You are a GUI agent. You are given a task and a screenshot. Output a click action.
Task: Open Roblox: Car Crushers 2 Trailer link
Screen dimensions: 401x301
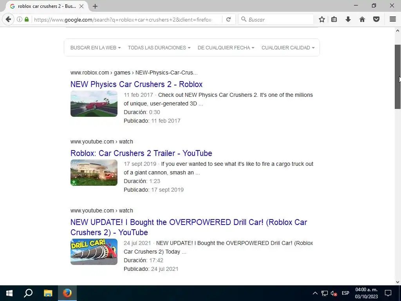point(141,153)
